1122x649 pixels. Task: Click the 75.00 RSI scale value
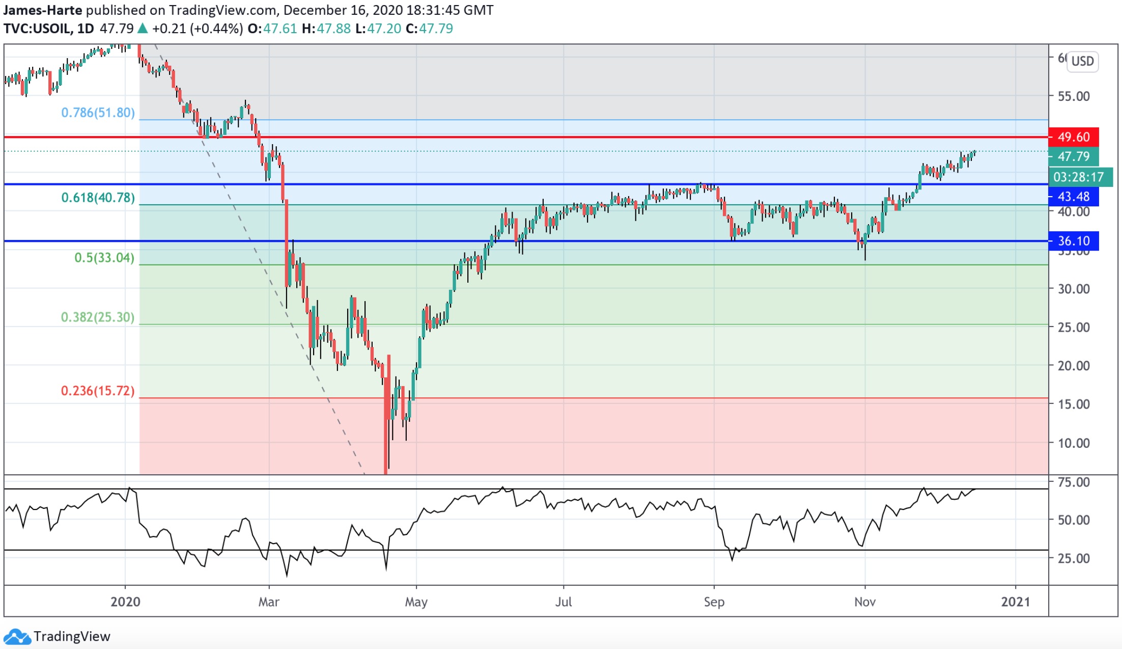point(1073,482)
